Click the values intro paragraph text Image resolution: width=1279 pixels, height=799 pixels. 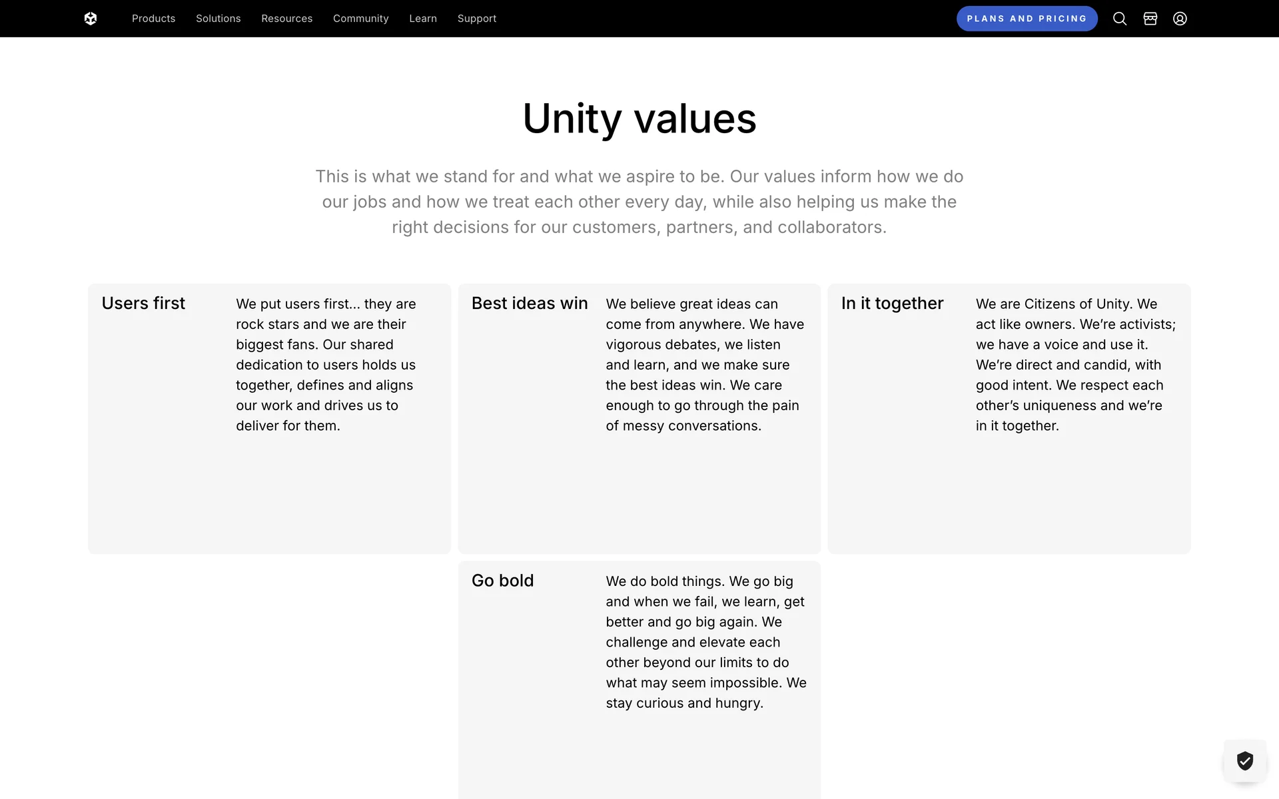[x=639, y=202]
